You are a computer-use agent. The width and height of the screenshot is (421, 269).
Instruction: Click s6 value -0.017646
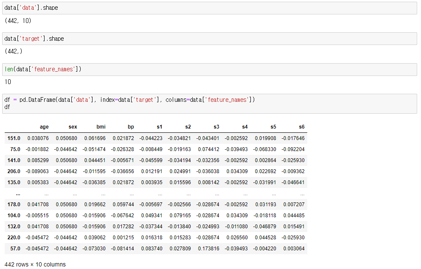[293, 138]
